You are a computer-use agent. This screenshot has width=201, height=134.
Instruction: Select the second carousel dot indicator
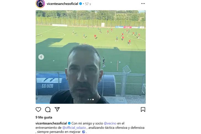91,99
